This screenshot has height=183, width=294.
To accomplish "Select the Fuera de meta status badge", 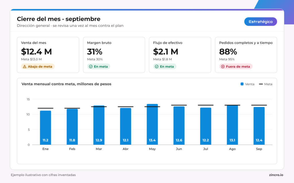I will [236, 66].
